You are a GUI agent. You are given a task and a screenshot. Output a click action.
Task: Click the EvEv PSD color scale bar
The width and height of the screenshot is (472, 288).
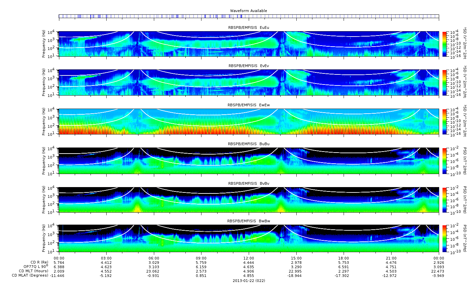[445, 82]
